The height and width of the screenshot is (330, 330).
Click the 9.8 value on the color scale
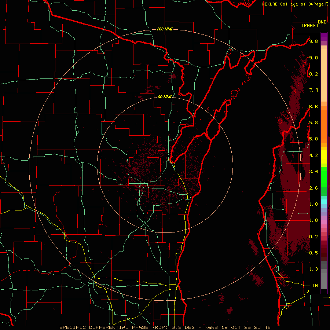pyautogui.click(x=313, y=41)
